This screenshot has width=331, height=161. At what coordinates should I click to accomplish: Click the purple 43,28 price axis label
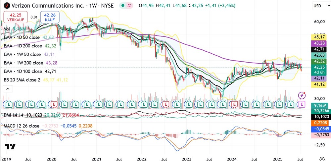(319, 43)
